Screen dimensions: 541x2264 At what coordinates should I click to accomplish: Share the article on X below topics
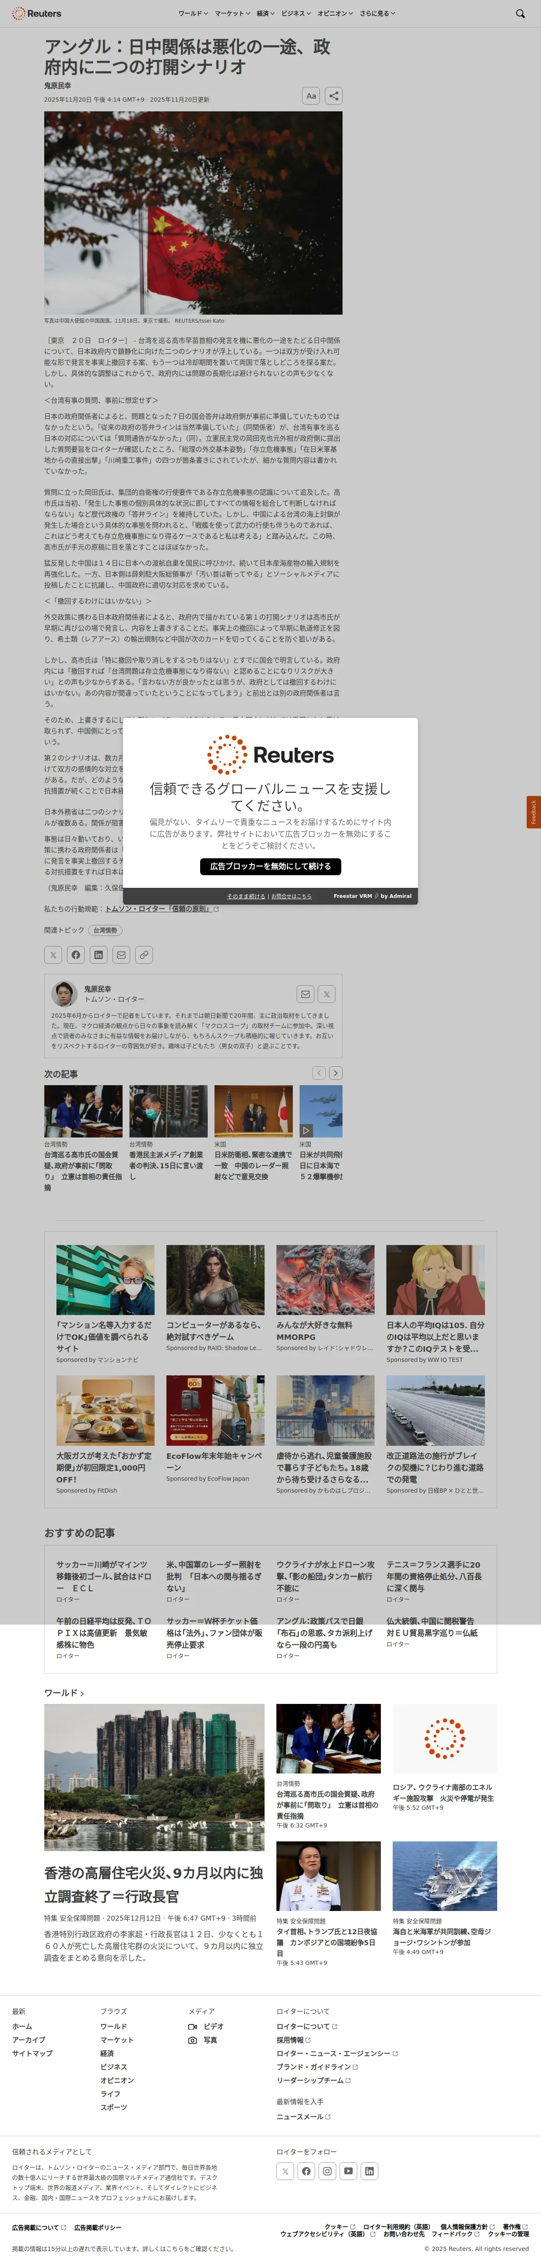(x=54, y=954)
